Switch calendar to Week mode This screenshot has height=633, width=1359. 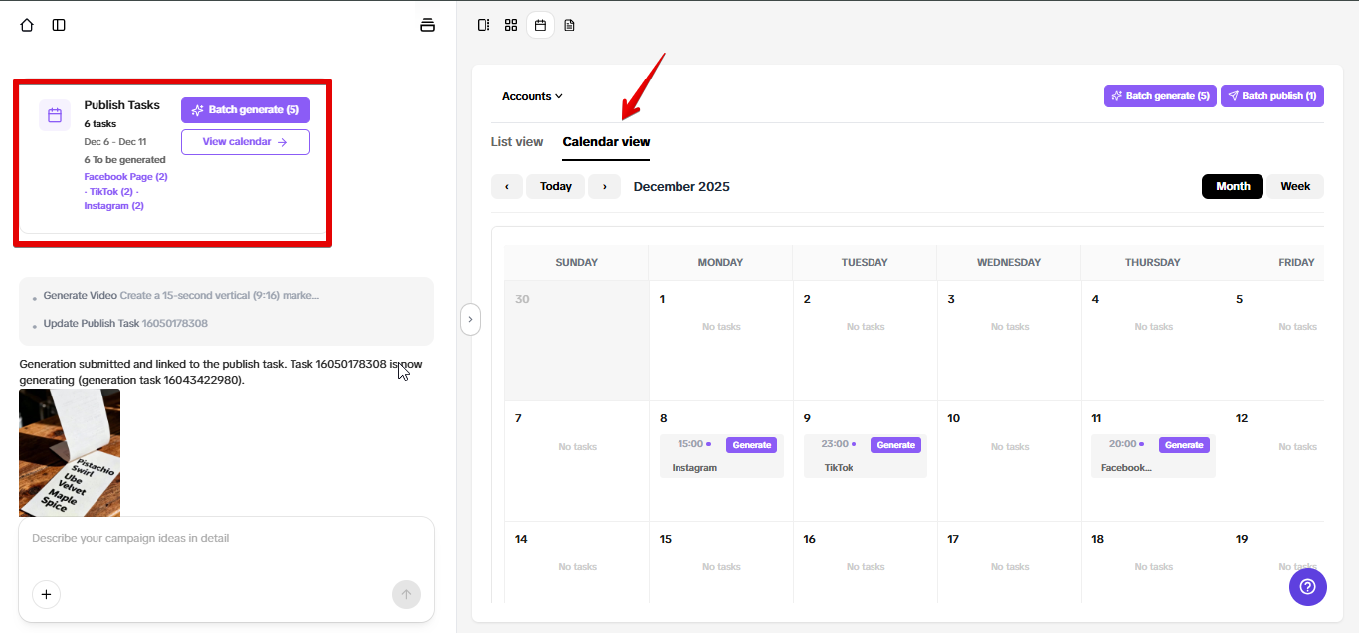[1295, 186]
